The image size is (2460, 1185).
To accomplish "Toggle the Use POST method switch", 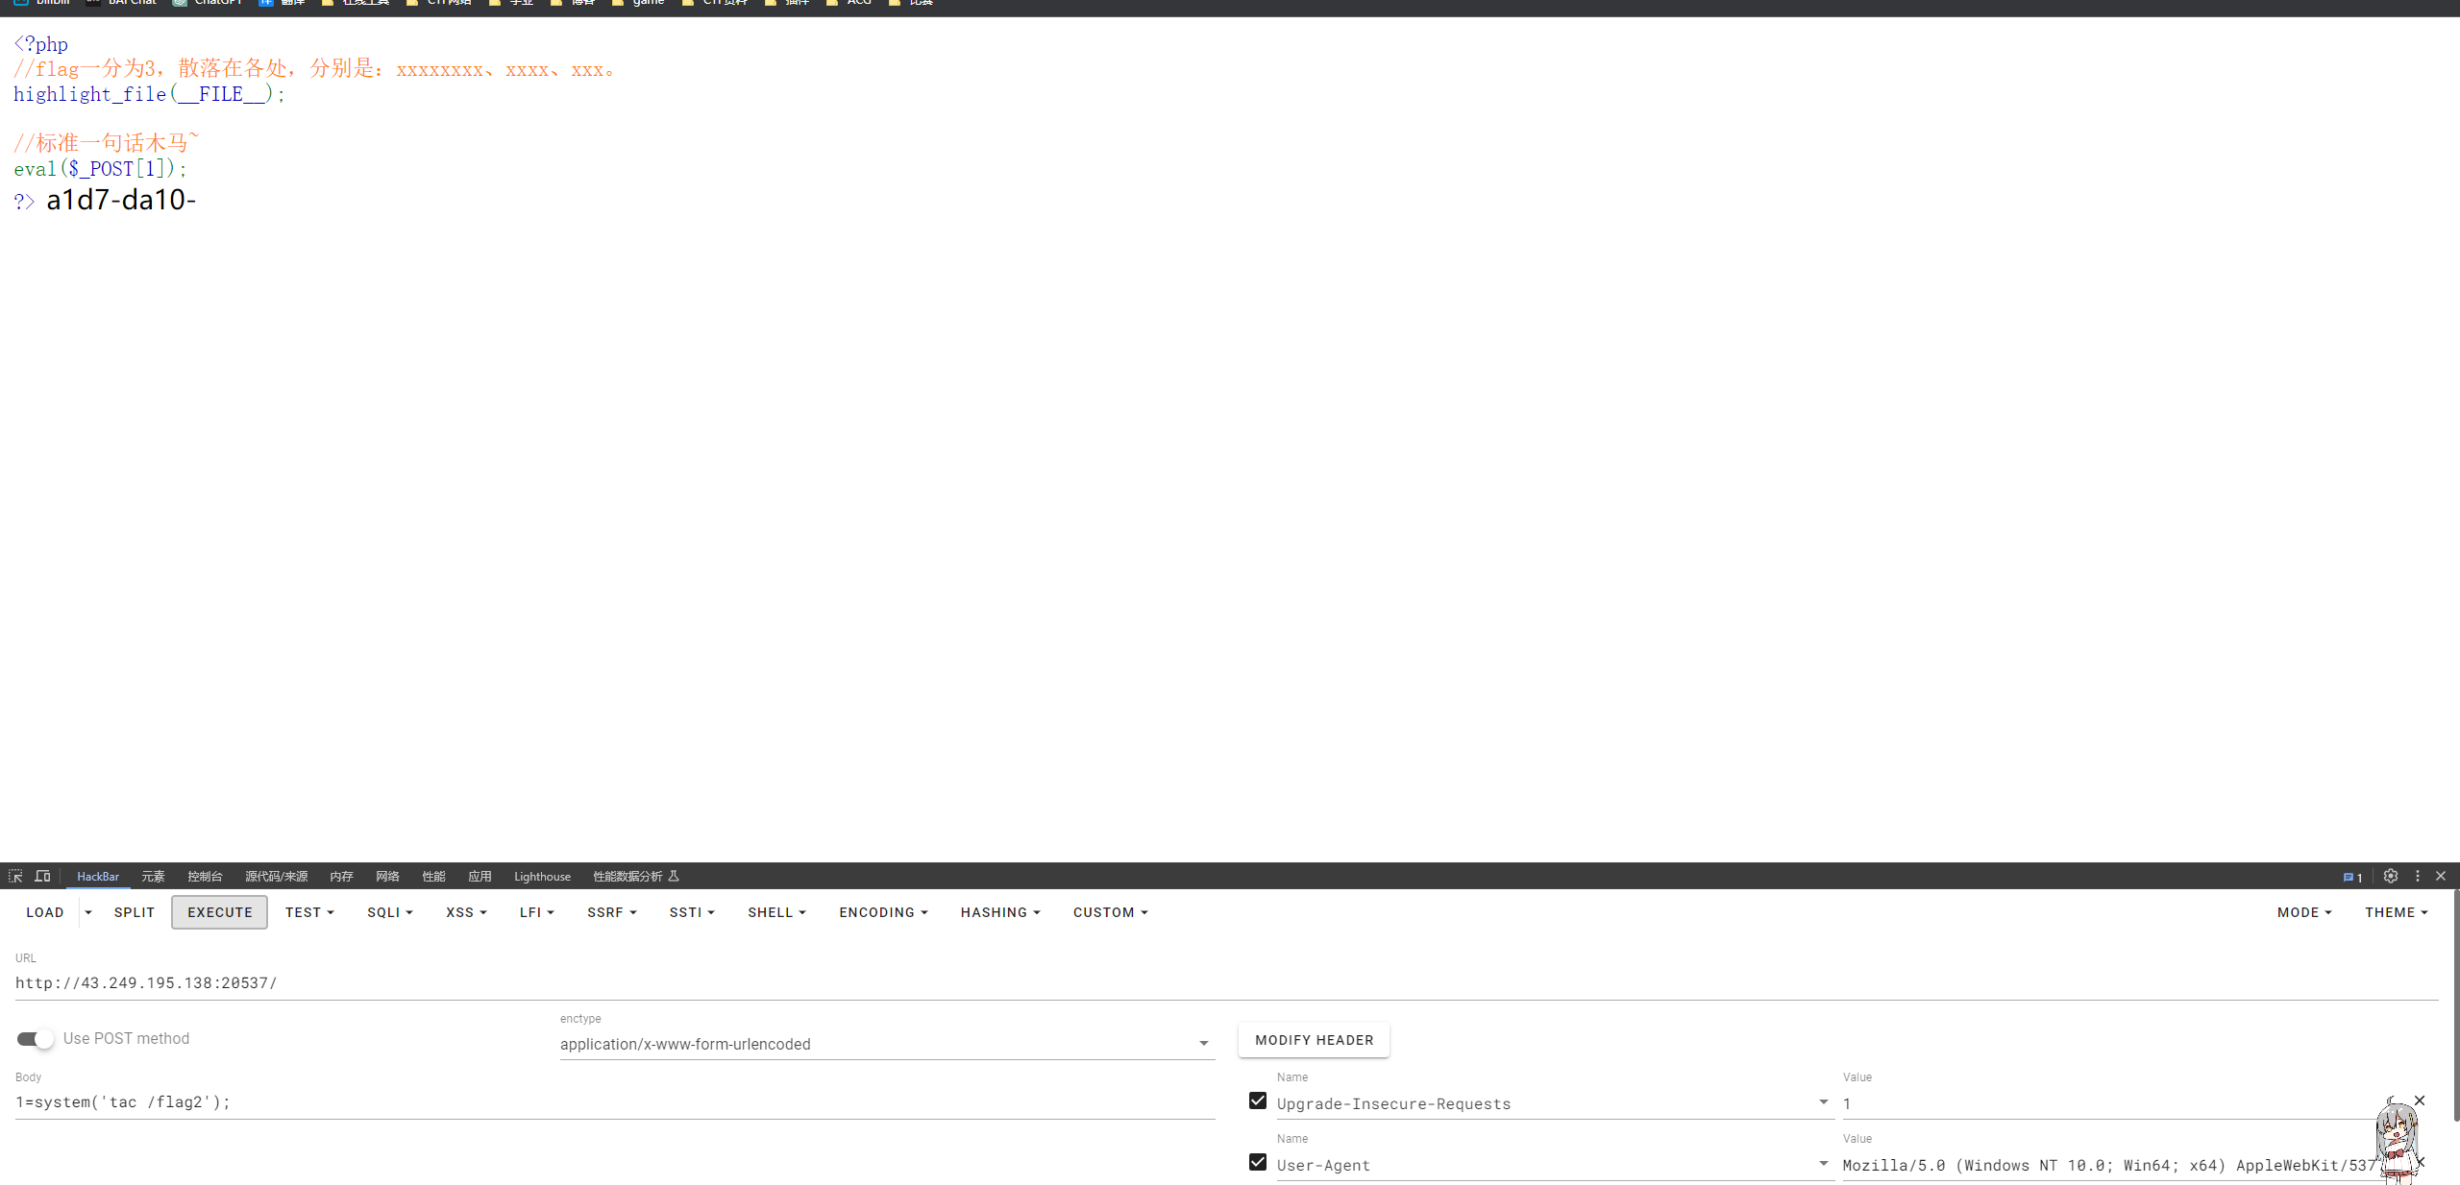I will 36,1039.
